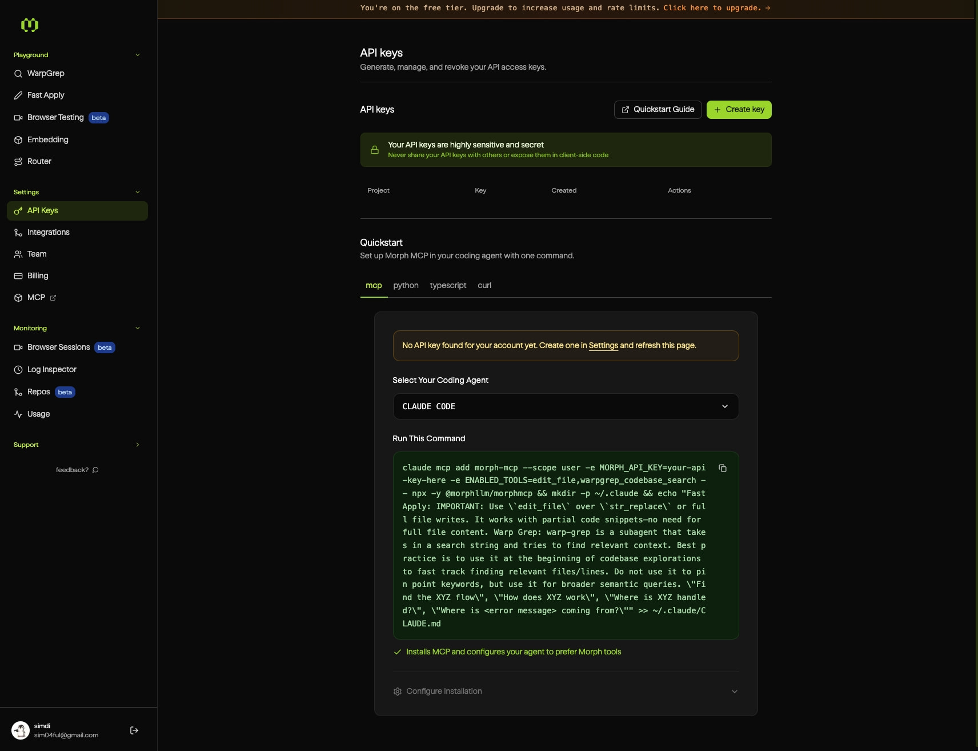Click the Team people icon
Screen dimensions: 978x751
[x=18, y=254]
